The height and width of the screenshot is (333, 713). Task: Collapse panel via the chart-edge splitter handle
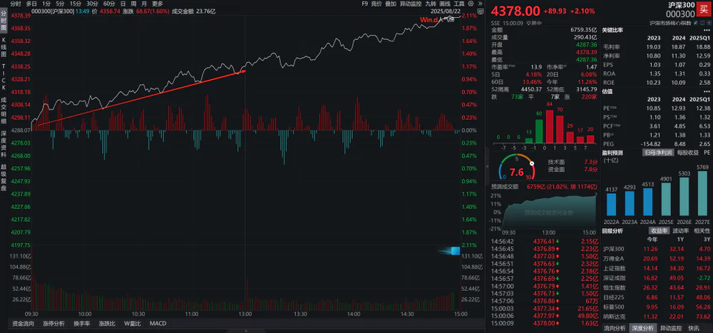point(486,166)
